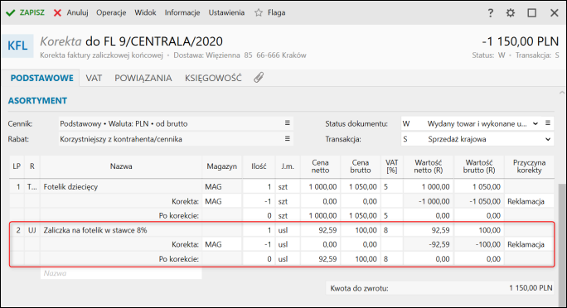Cancel changes with Anuluj button

click(71, 12)
